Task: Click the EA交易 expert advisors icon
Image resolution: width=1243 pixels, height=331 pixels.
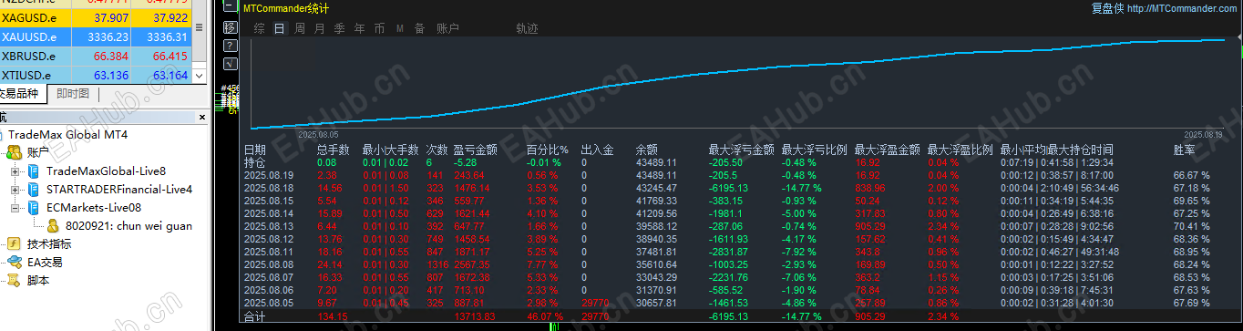Action: (15, 263)
